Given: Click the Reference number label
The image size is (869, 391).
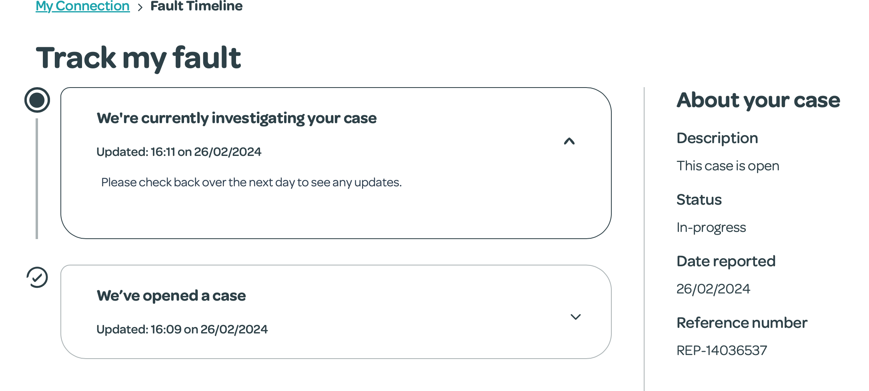Looking at the screenshot, I should point(741,323).
